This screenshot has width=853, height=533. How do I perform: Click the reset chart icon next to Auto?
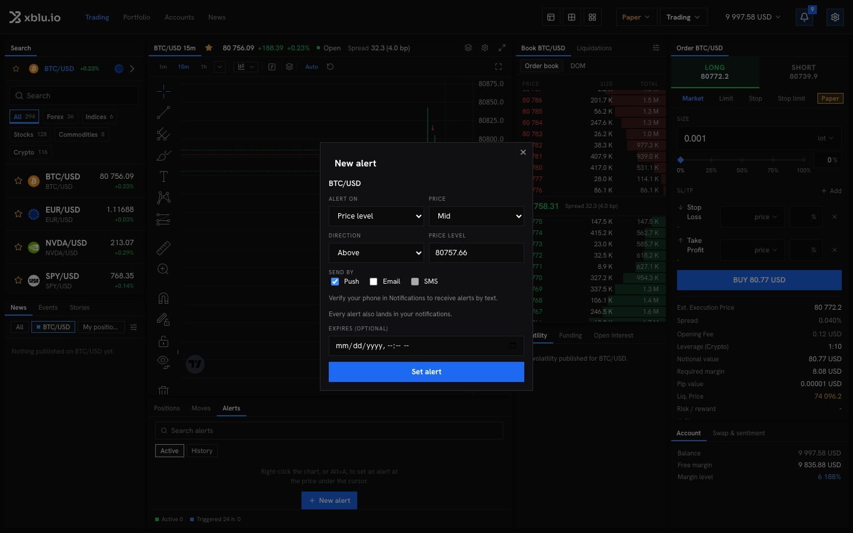[331, 67]
